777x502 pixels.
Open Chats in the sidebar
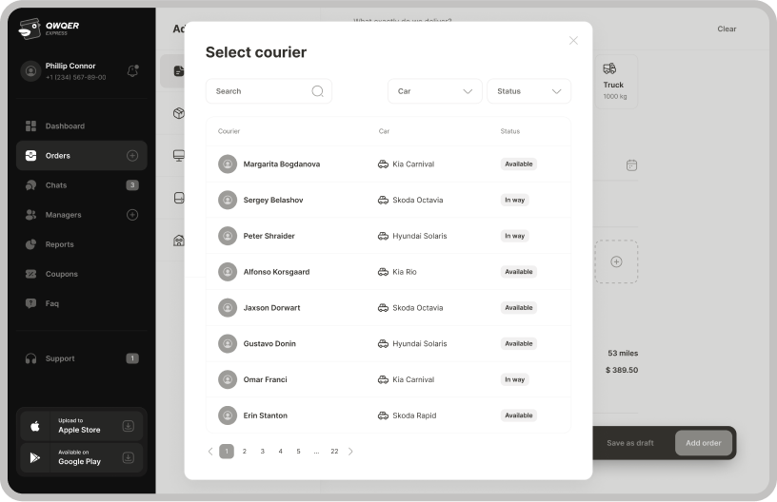56,185
